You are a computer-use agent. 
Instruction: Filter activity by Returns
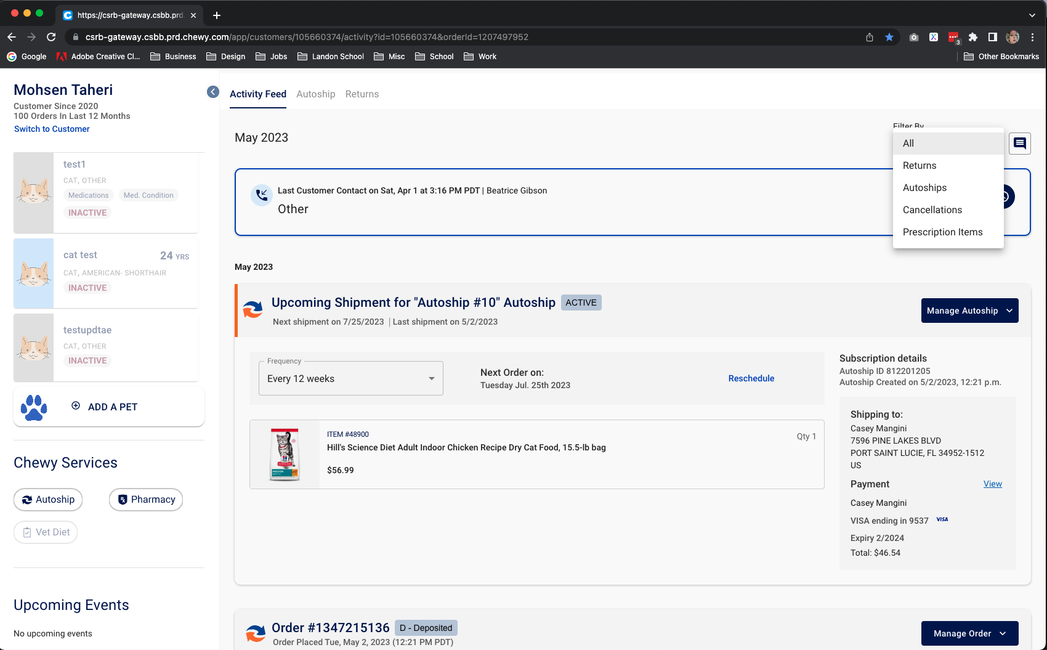point(948,166)
